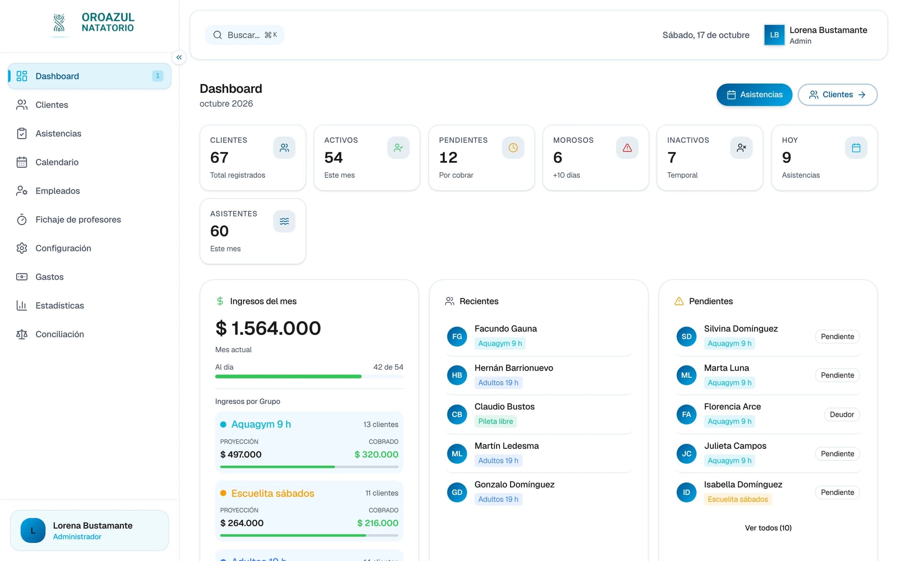Open Martín Ledesma in Recientes
The height and width of the screenshot is (561, 898).
pyautogui.click(x=538, y=453)
